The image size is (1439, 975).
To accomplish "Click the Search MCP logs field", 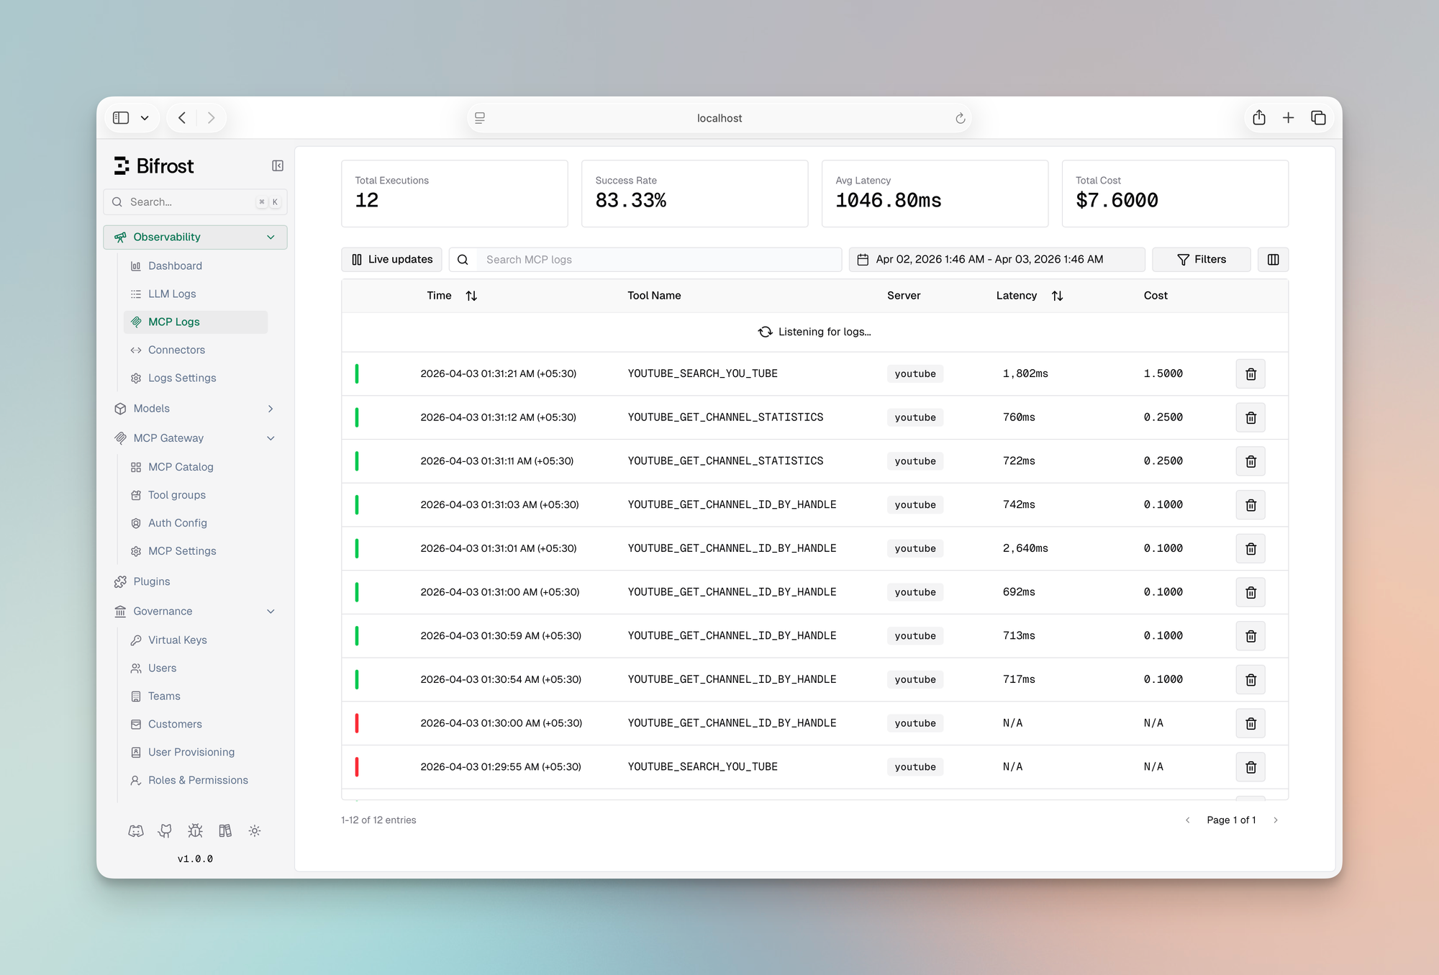I will point(658,260).
